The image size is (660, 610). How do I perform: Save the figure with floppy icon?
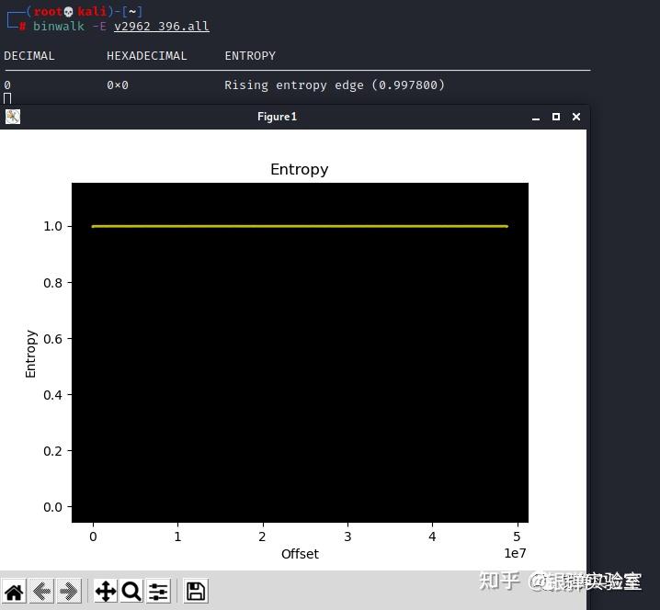click(x=196, y=592)
